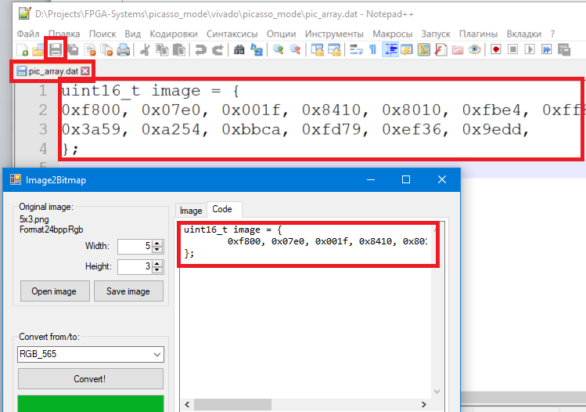Toggle the file monitoring eye icon
Viewport: 586px width, 412px height.
[474, 49]
